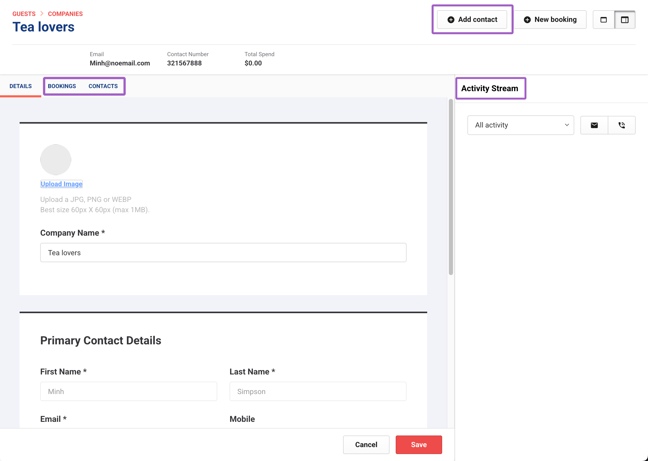648x461 pixels.
Task: Click the breadcrumb chevron after GUESTS
Action: pos(42,14)
